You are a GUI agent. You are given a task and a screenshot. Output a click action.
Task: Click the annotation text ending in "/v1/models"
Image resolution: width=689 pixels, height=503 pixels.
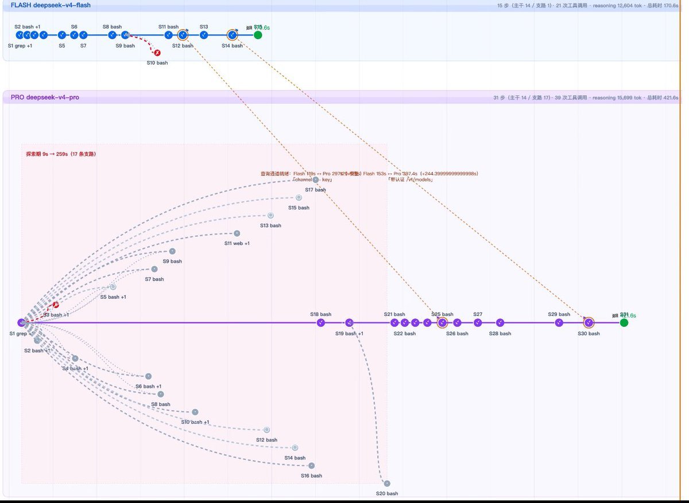(x=411, y=180)
